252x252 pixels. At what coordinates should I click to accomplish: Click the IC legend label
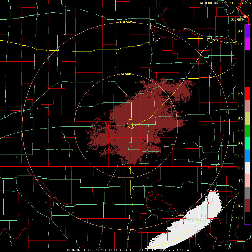point(240,181)
